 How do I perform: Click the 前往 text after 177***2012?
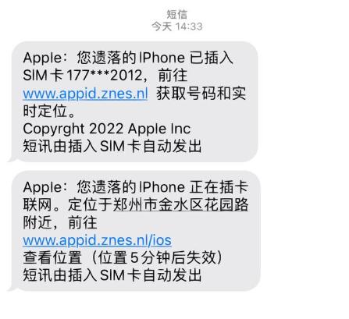point(173,76)
